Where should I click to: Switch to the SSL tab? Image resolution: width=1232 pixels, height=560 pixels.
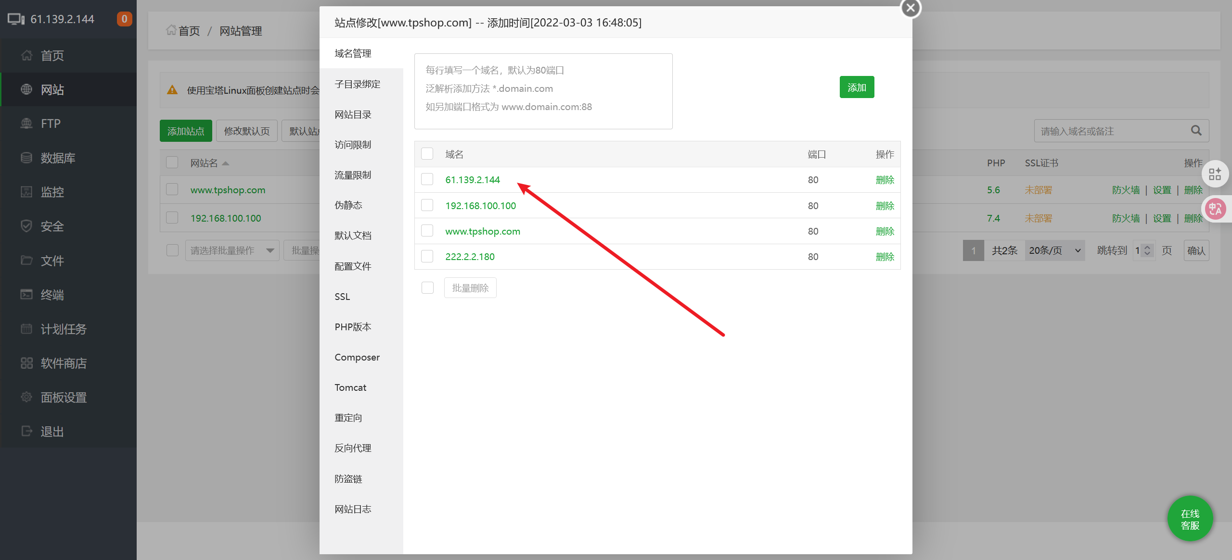(342, 297)
